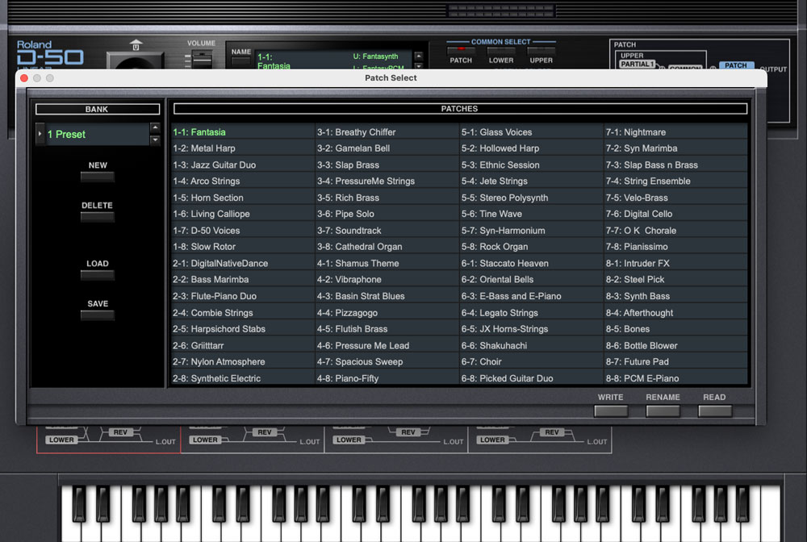Viewport: 807px width, 542px height.
Task: Select the PARTIAL 1 button in D-50 window
Action: coord(638,65)
